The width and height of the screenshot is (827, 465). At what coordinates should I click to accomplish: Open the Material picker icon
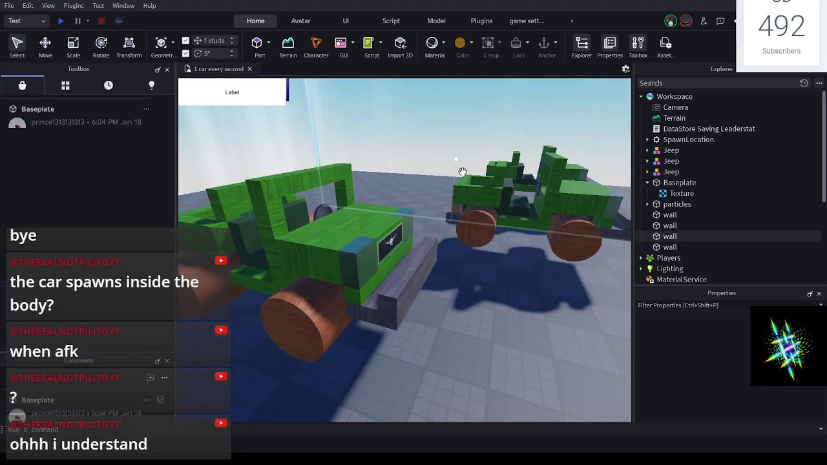click(432, 43)
